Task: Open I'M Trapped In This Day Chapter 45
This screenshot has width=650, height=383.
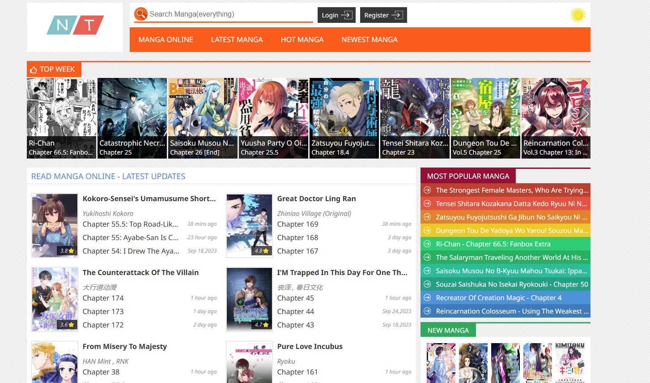Action: coord(295,298)
